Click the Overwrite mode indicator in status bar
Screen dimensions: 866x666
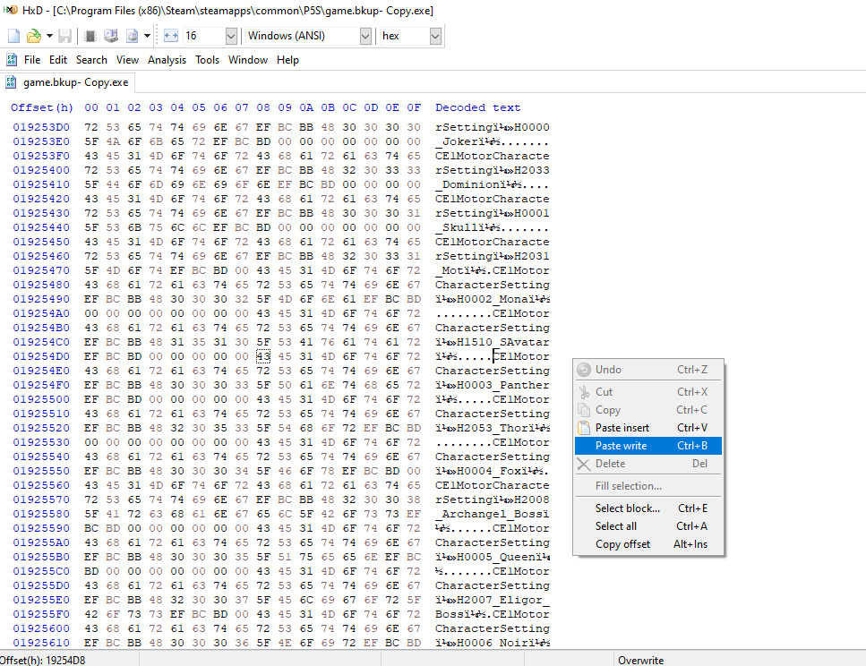pyautogui.click(x=640, y=660)
